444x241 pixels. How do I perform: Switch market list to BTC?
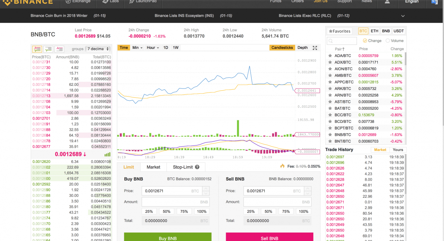(x=363, y=31)
